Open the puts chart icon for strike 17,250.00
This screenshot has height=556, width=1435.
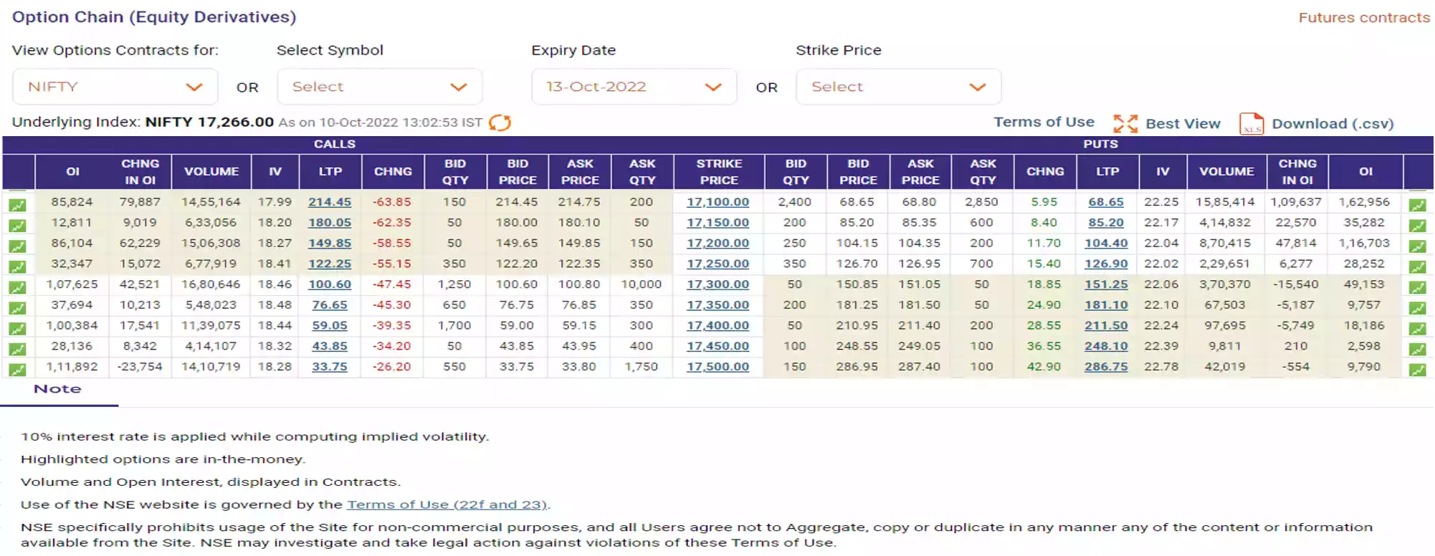click(1417, 267)
